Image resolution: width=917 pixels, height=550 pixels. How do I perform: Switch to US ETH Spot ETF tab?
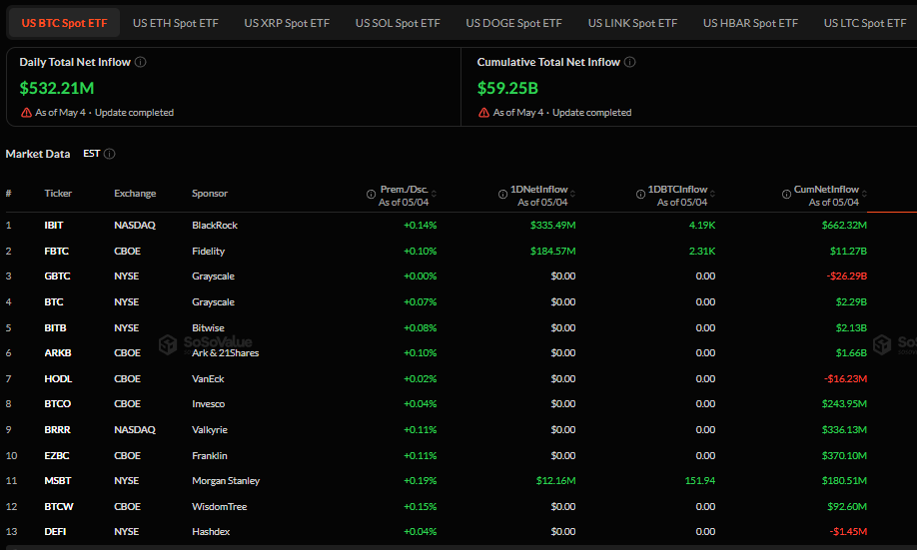[176, 23]
